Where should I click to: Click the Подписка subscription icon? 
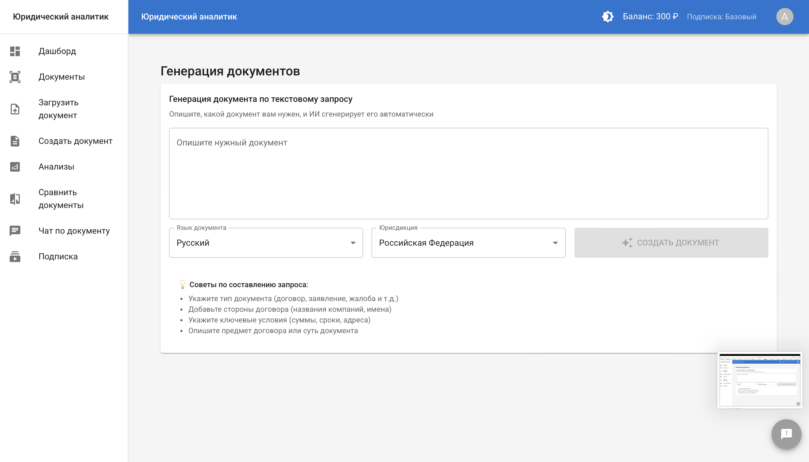pyautogui.click(x=15, y=256)
